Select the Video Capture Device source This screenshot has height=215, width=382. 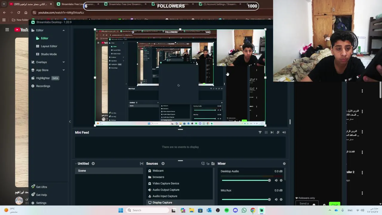(180, 183)
